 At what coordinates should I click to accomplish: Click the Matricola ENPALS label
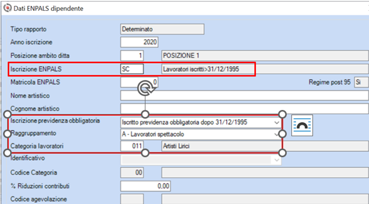tap(36, 82)
